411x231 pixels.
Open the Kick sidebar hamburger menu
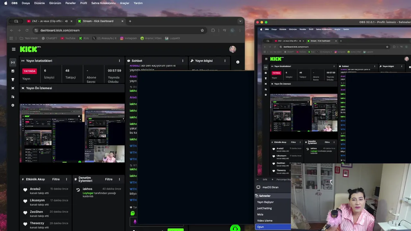coord(13,49)
